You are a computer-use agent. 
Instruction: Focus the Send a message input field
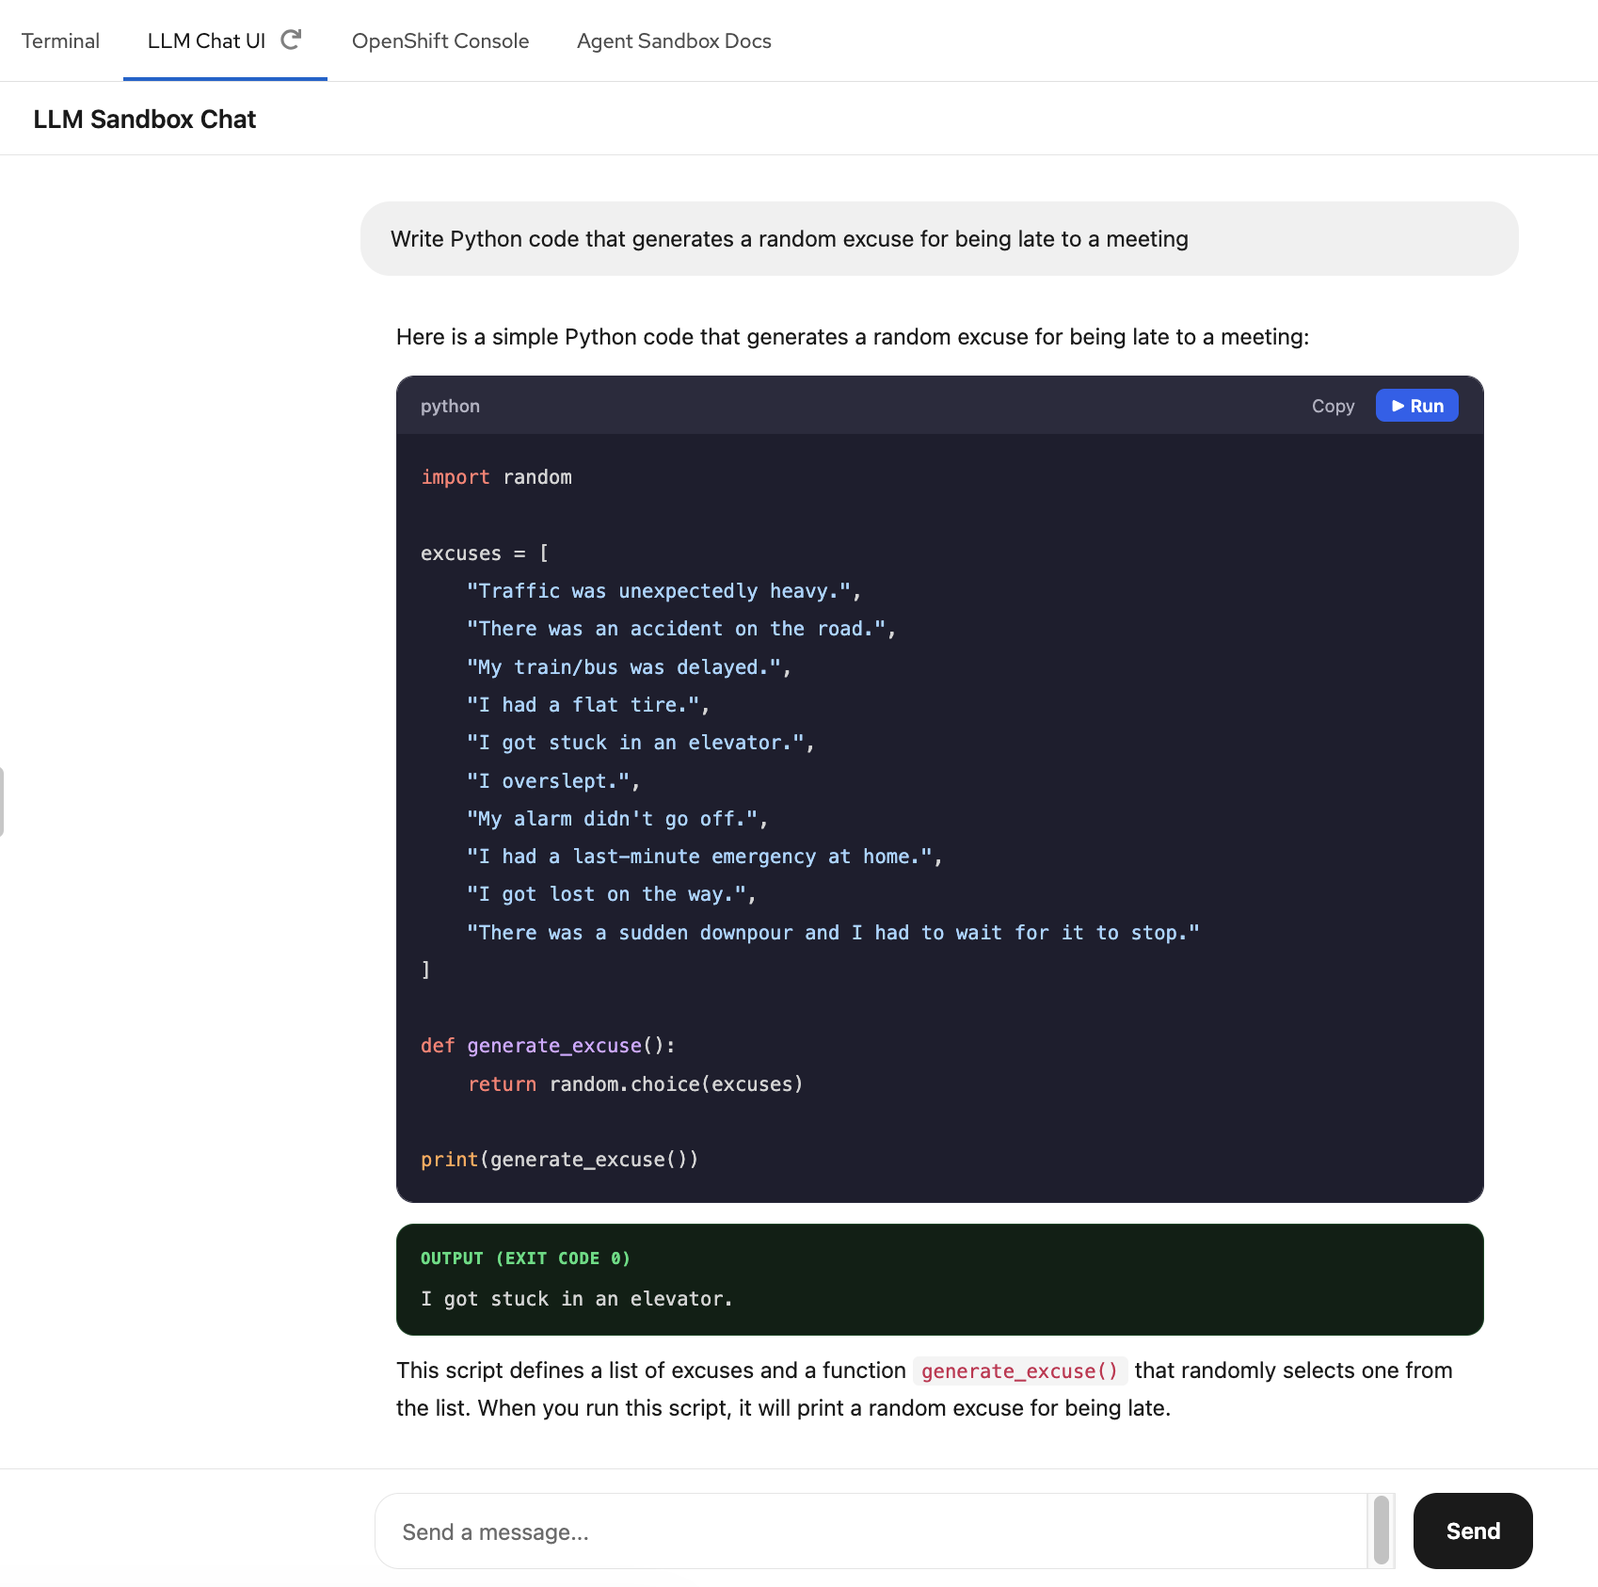(x=871, y=1531)
